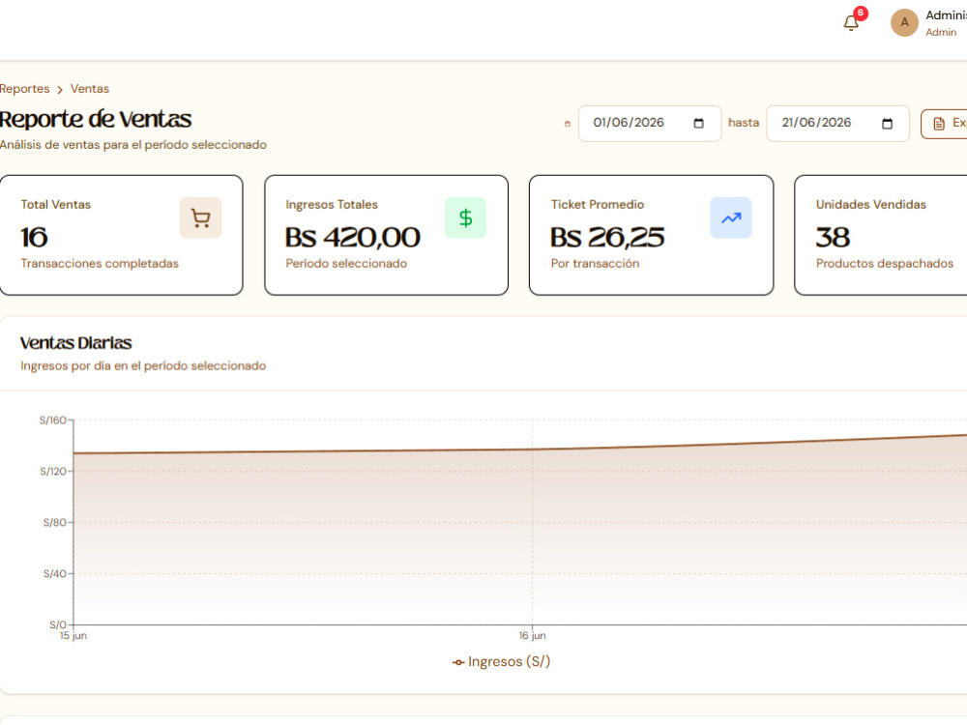Click the Total Ventas value 16
Image resolution: width=967 pixels, height=725 pixels.
pos(34,238)
